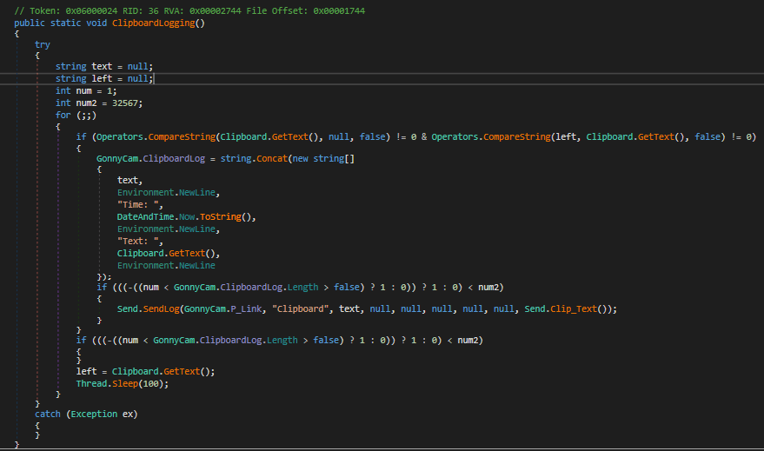Click the 'catch' keyword
The height and width of the screenshot is (451, 764).
pyautogui.click(x=47, y=414)
